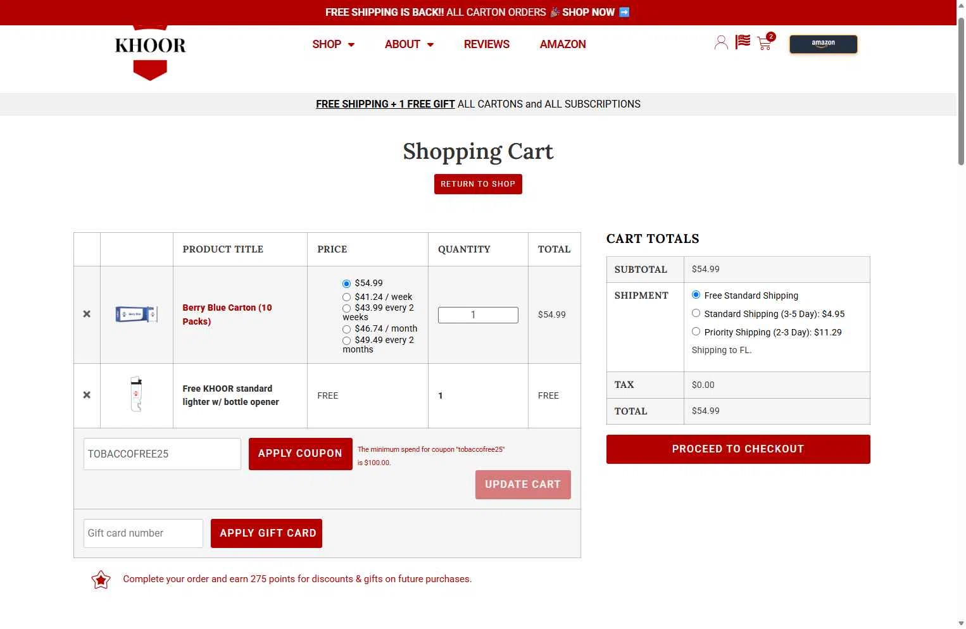Click the PRODUCT TITLE column header
The image size is (966, 629).
[x=223, y=249]
